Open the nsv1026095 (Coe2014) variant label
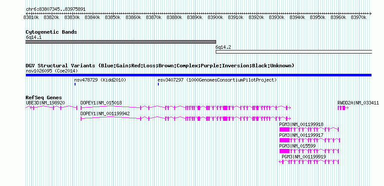384x186 pixels. tap(52, 71)
